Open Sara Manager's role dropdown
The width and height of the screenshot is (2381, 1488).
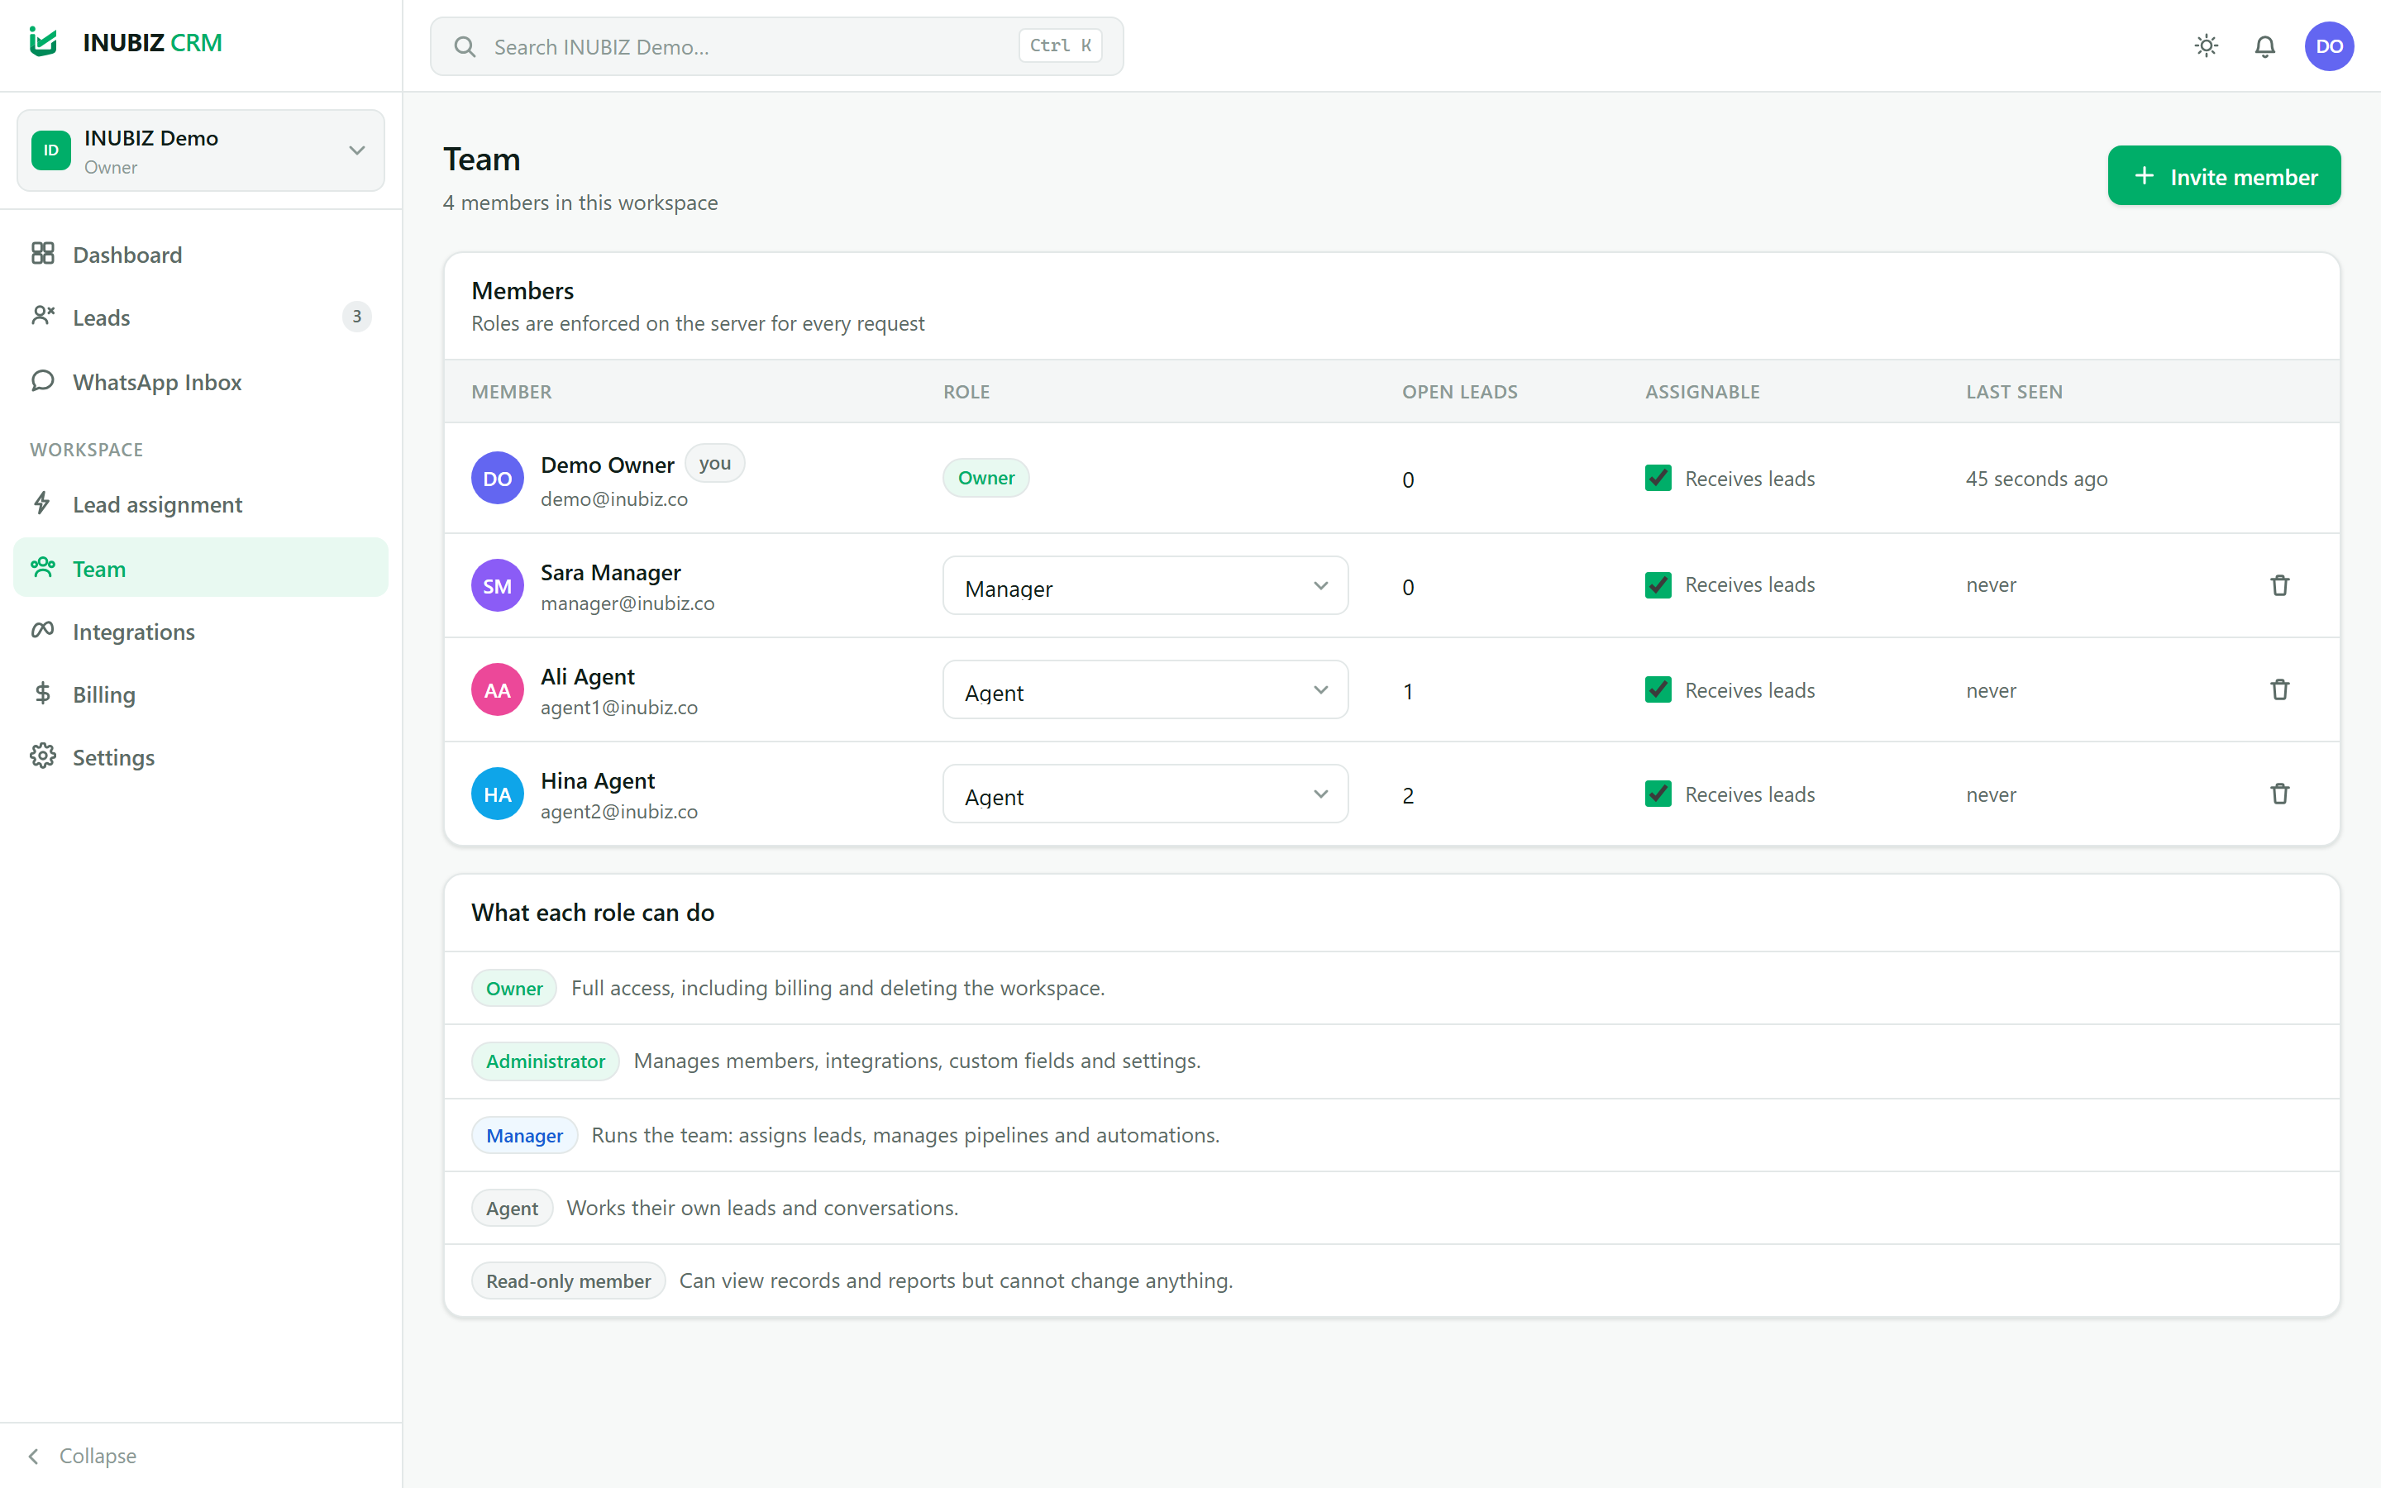coord(1145,585)
